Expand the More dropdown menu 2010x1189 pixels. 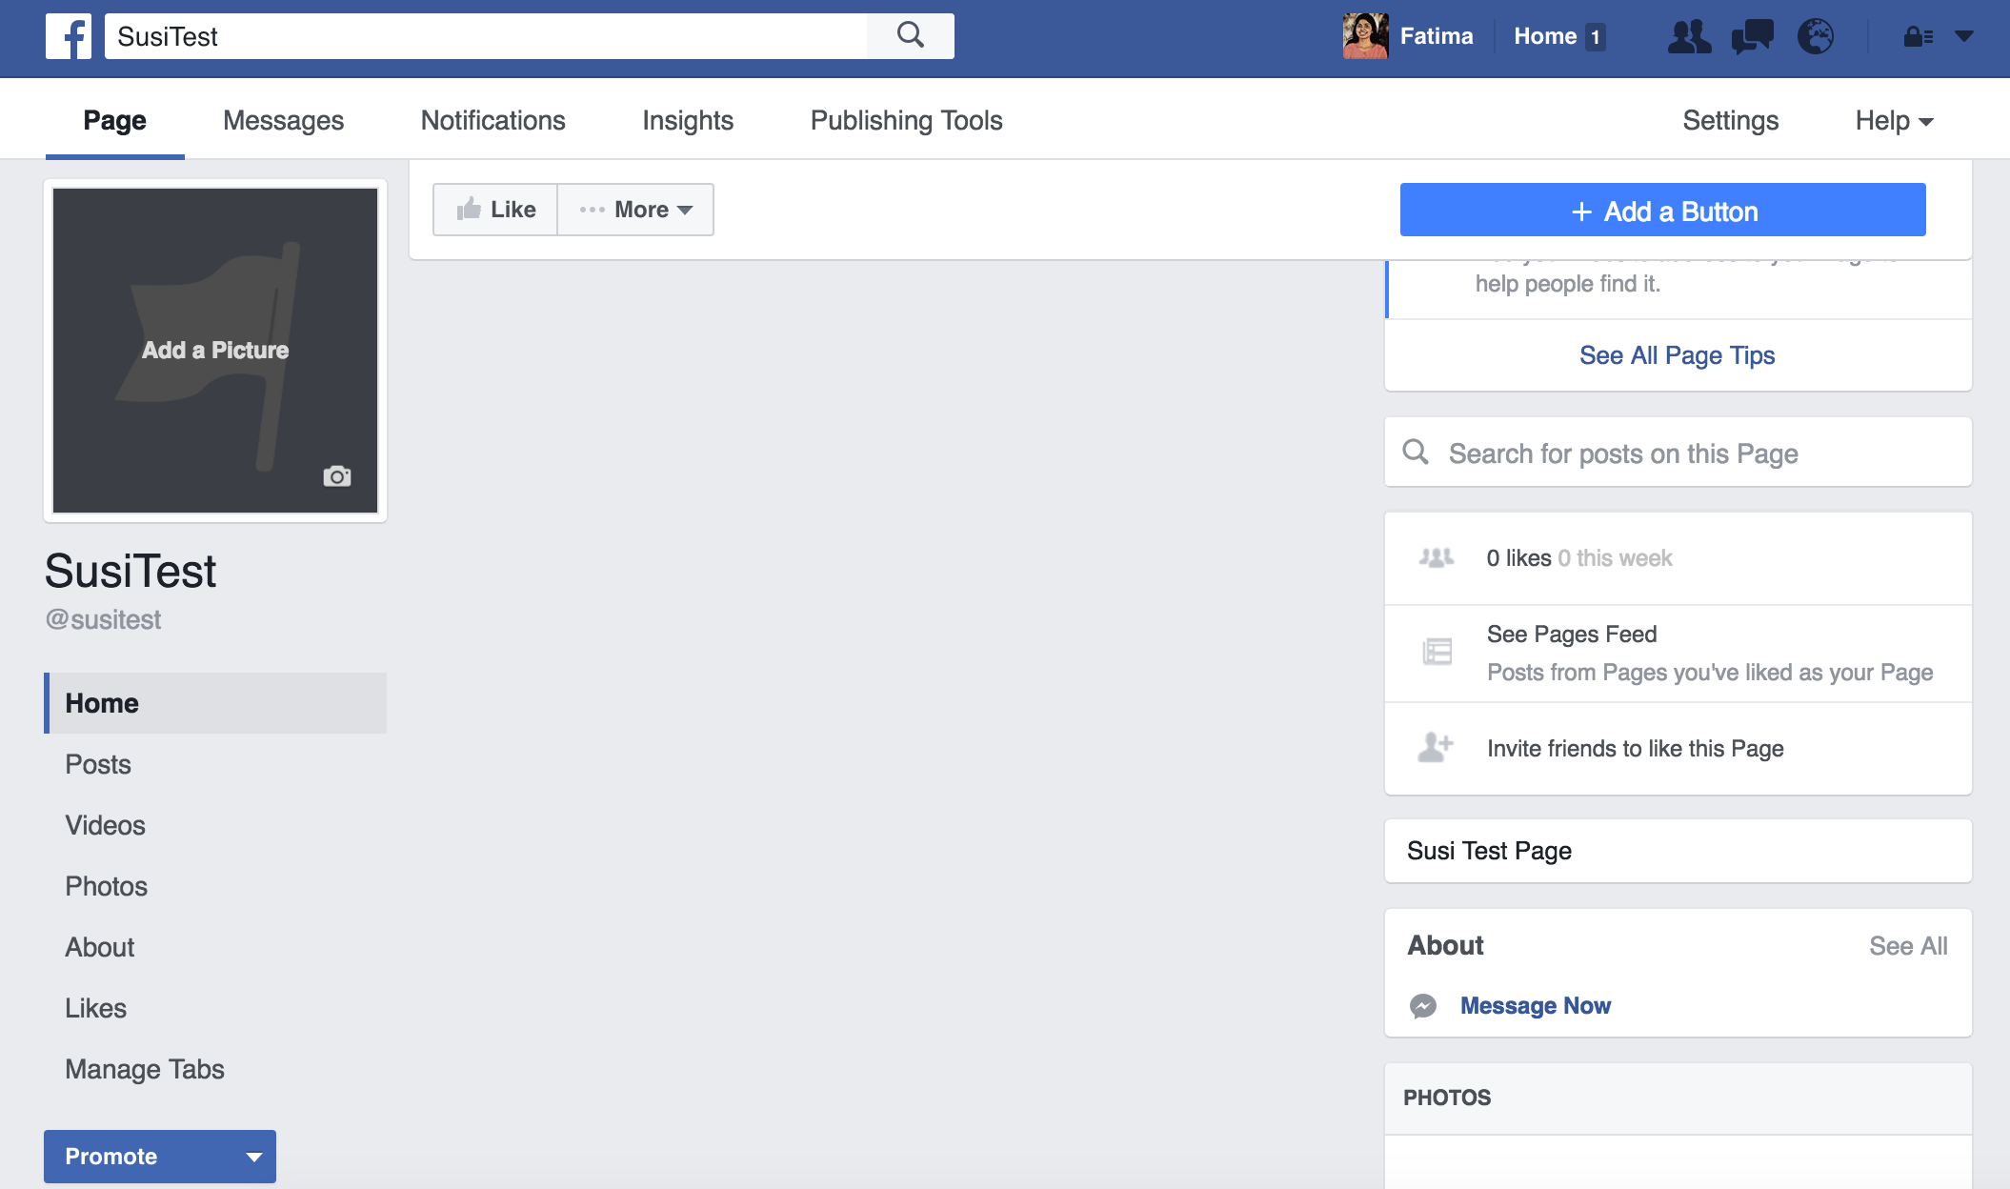click(635, 210)
